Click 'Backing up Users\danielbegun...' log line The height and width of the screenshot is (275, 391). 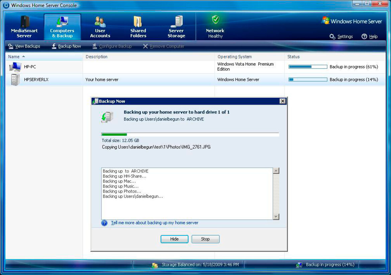[x=133, y=196]
